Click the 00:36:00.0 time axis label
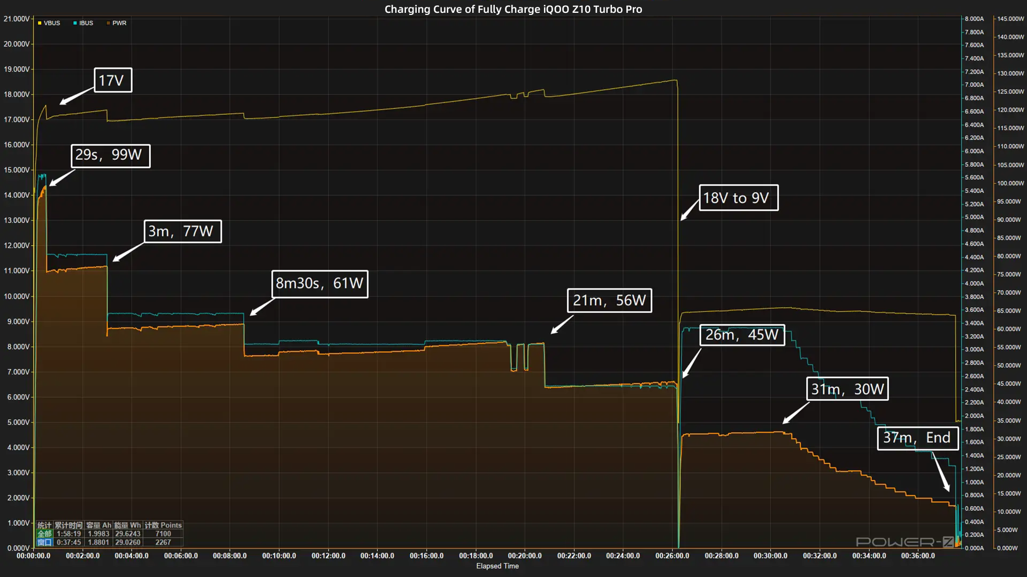1027x577 pixels. (918, 556)
